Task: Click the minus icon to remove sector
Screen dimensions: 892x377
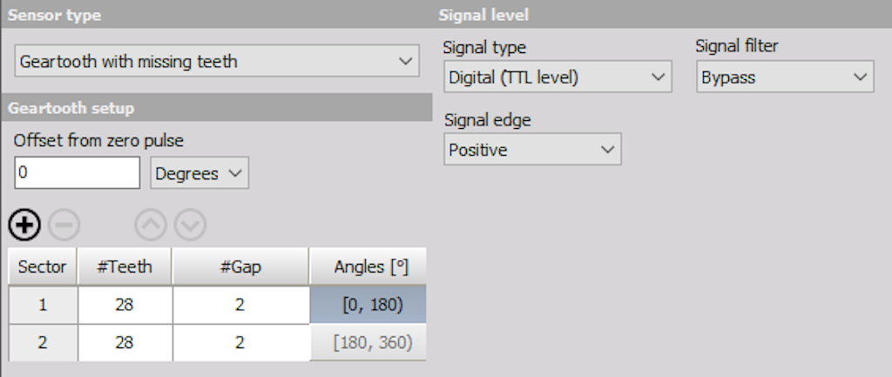Action: (64, 226)
